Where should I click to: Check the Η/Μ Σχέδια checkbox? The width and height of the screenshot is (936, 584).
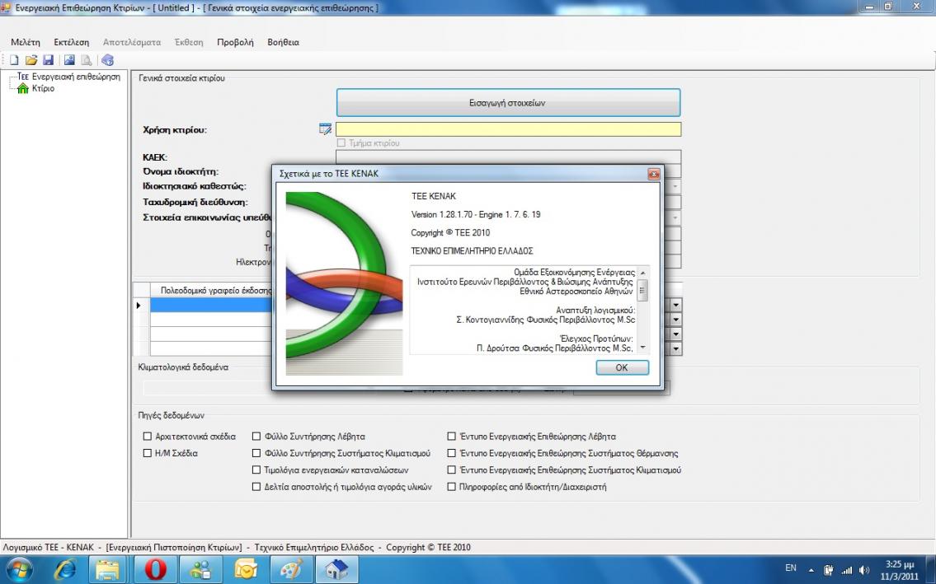(148, 453)
